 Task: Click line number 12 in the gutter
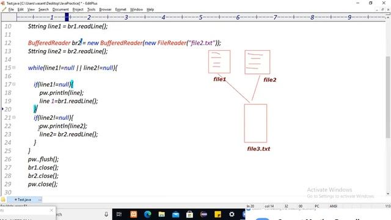point(8,43)
